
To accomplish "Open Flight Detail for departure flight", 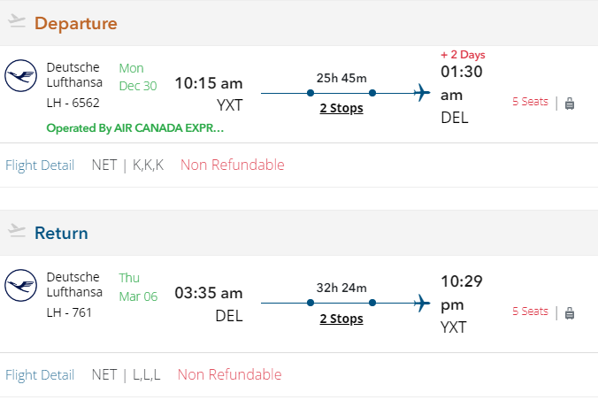I will pyautogui.click(x=40, y=165).
